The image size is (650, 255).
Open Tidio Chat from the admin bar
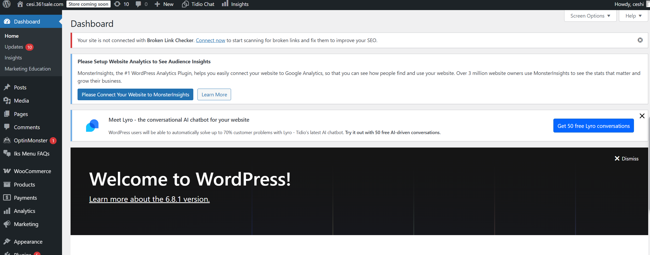[198, 4]
